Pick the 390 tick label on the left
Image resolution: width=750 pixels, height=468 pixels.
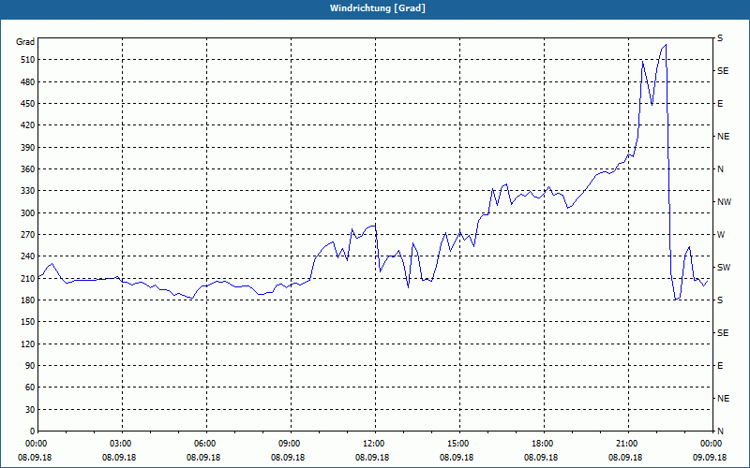tap(26, 148)
